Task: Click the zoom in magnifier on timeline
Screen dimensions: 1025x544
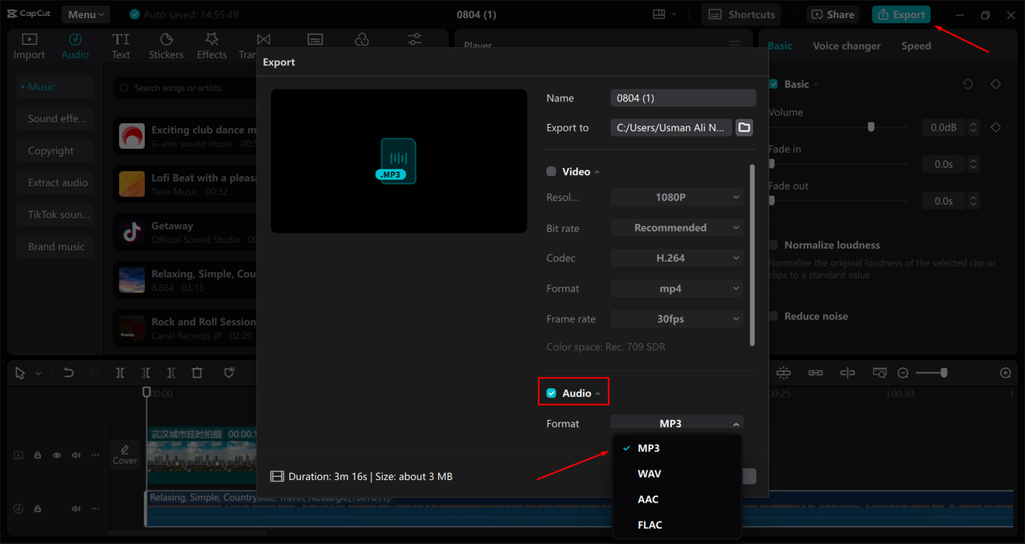Action: coord(1006,373)
